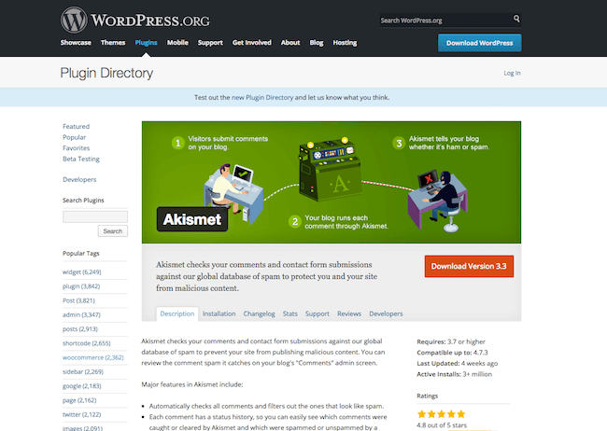Viewport: 607px width, 431px height.
Task: Click the WordPress logo icon
Action: click(74, 20)
